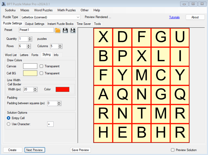Switch to the Fonts tab

point(35,55)
